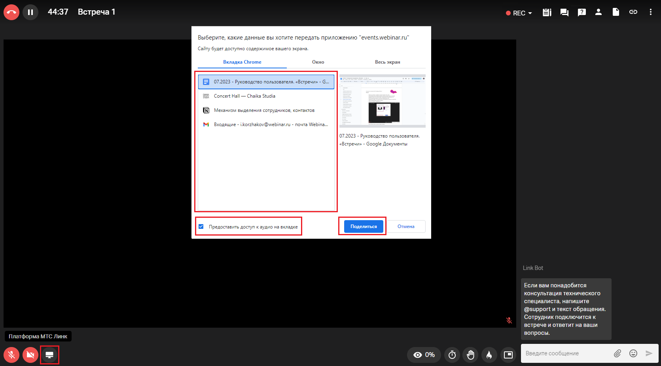This screenshot has width=661, height=366.
Task: Unmute the microphone button
Action: [x=11, y=355]
